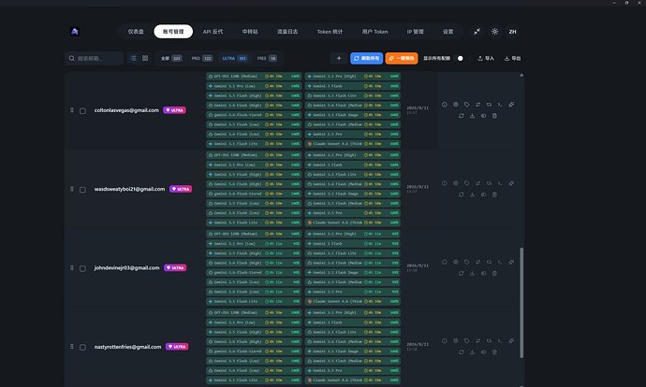646x387 pixels.
Task: Open the 仪表盘 tab
Action: click(136, 32)
